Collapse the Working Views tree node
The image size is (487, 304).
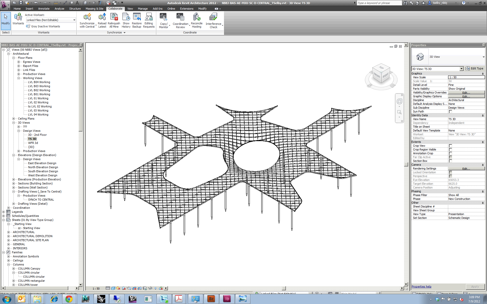(x=19, y=78)
